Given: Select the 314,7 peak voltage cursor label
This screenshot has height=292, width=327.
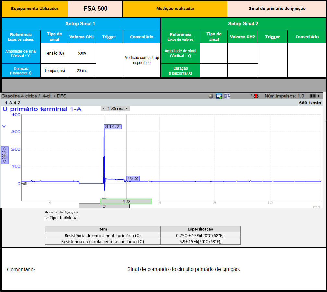Looking at the screenshot, I should (113, 127).
